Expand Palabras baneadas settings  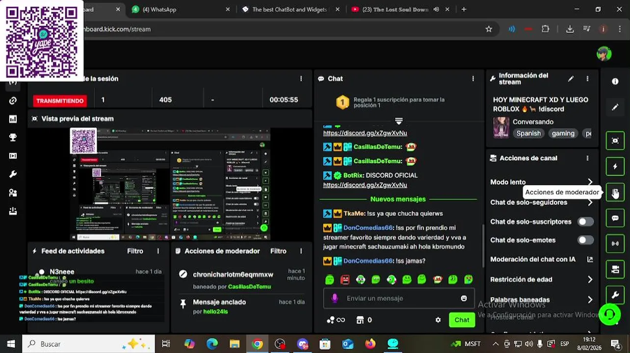590,300
